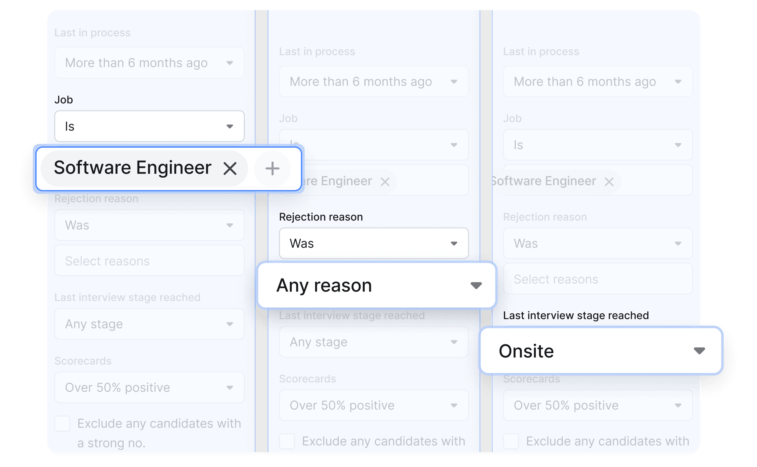Click the plus icon to add a job
The width and height of the screenshot is (757, 467).
(x=272, y=168)
